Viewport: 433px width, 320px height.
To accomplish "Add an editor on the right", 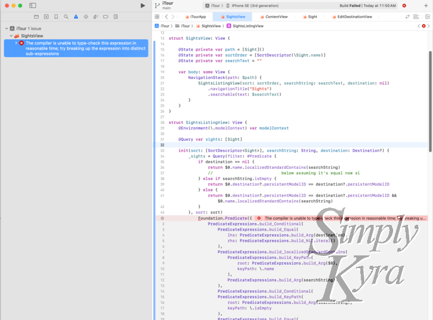I will [x=427, y=17].
